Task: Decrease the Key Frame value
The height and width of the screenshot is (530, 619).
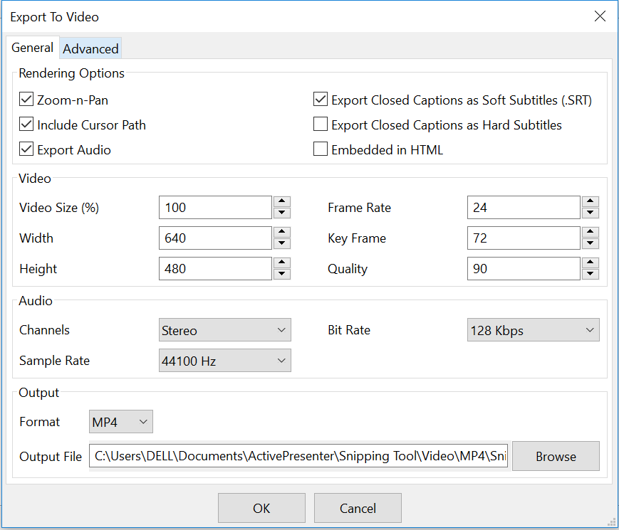Action: [x=590, y=243]
